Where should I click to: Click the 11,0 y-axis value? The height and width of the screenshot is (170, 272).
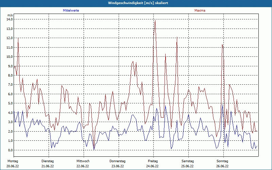10,47
